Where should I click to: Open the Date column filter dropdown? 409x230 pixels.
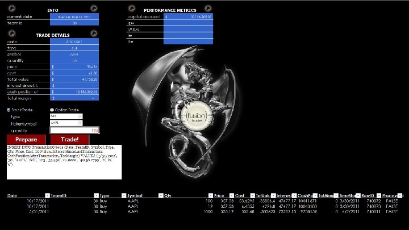[47, 195]
